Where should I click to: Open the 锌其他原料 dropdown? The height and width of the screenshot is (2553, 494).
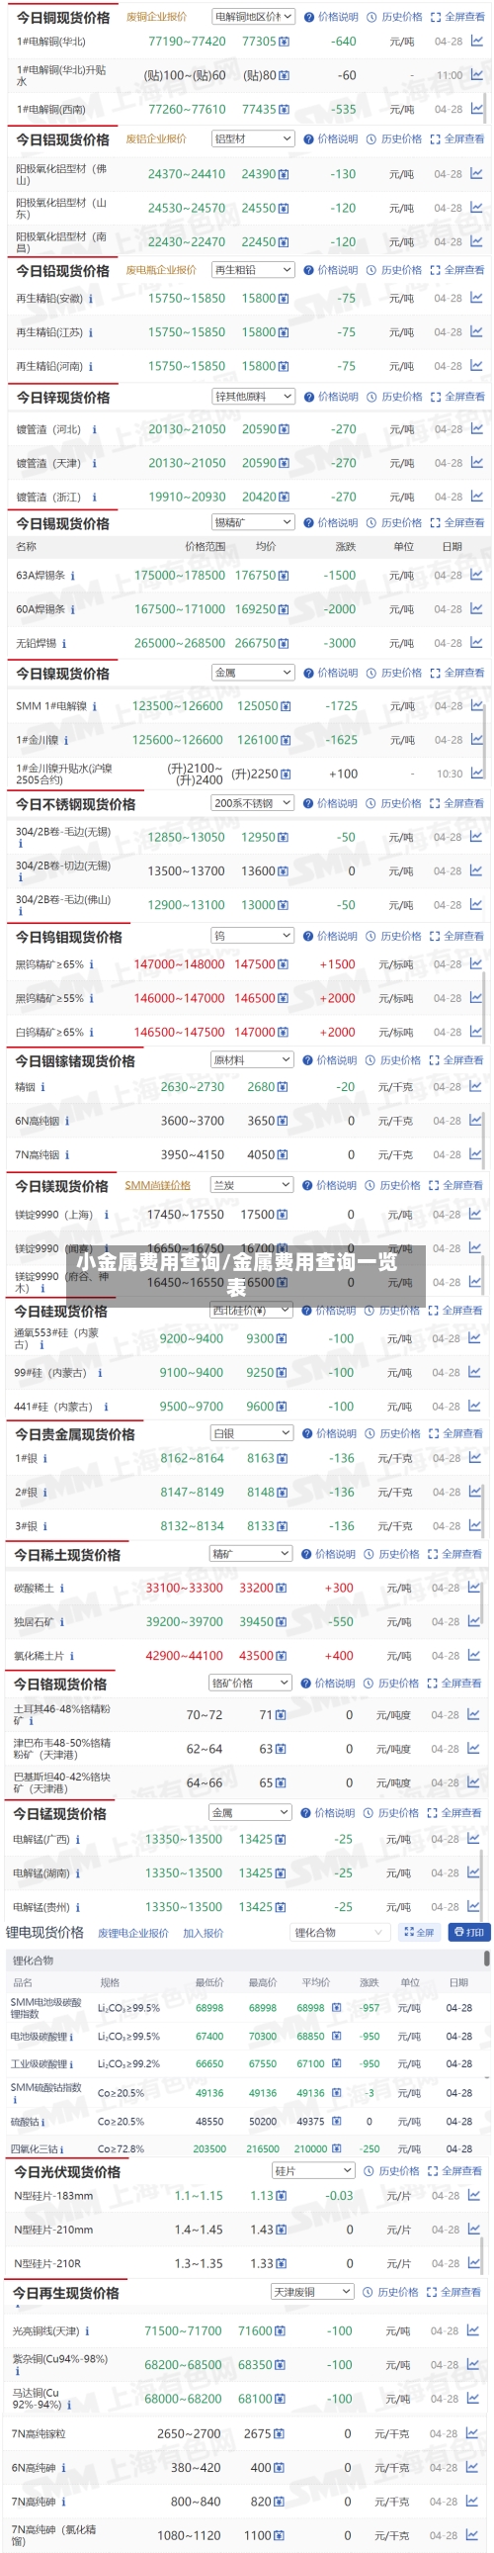coord(254,397)
